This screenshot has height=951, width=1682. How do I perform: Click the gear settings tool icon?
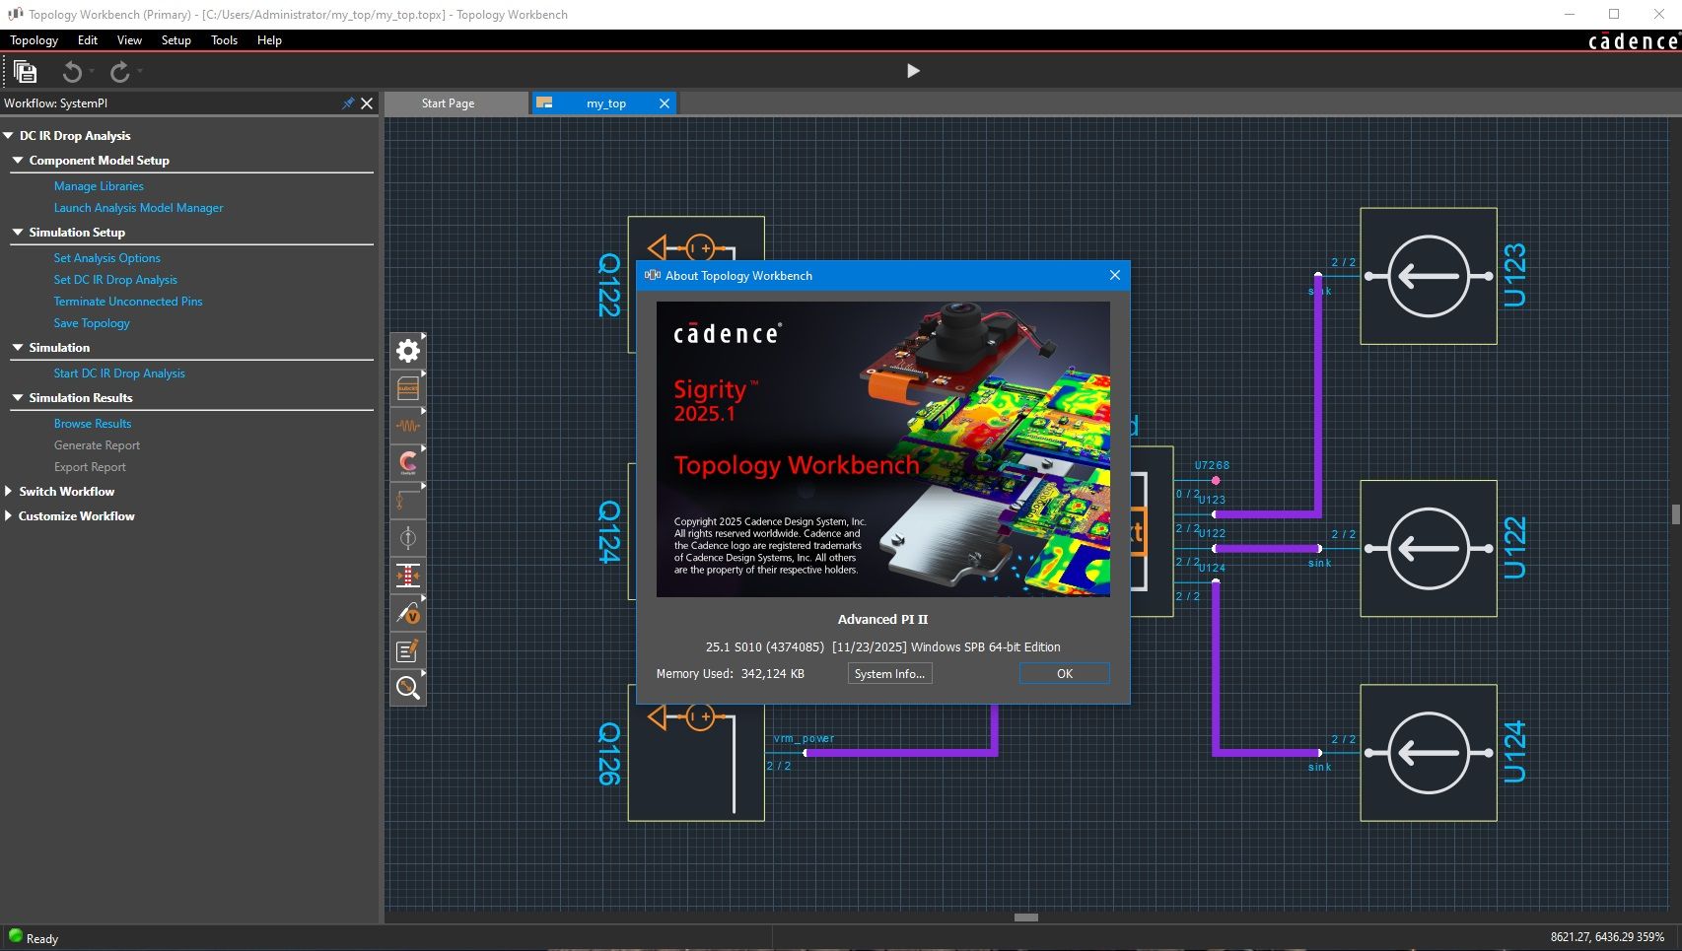coord(407,351)
